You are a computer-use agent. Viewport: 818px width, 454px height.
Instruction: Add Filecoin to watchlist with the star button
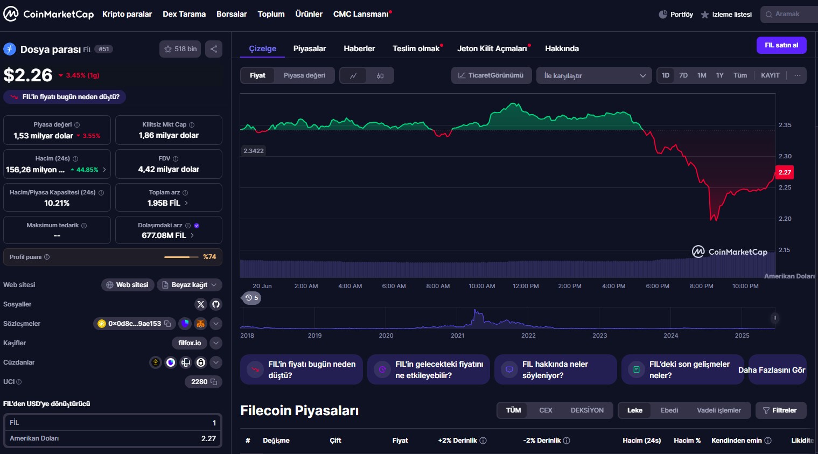point(180,49)
